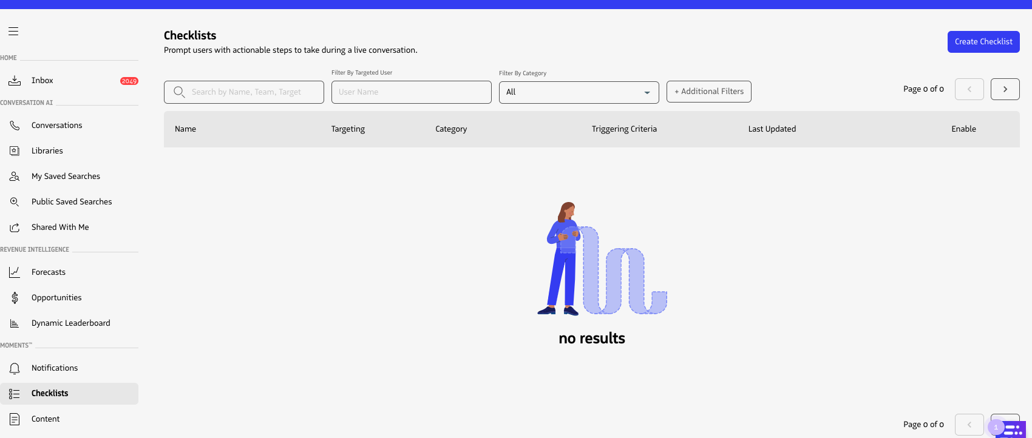Click the Category column header
Viewport: 1032px width, 438px height.
[x=451, y=129]
